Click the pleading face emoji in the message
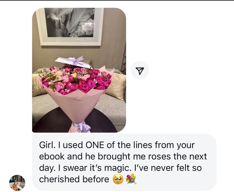This screenshot has height=192, width=234. 118,179
